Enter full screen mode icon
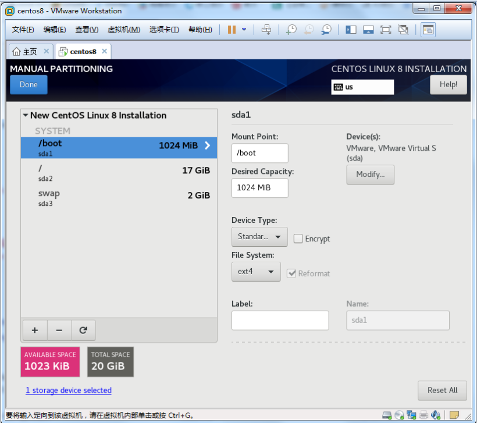The image size is (477, 423). click(x=386, y=30)
